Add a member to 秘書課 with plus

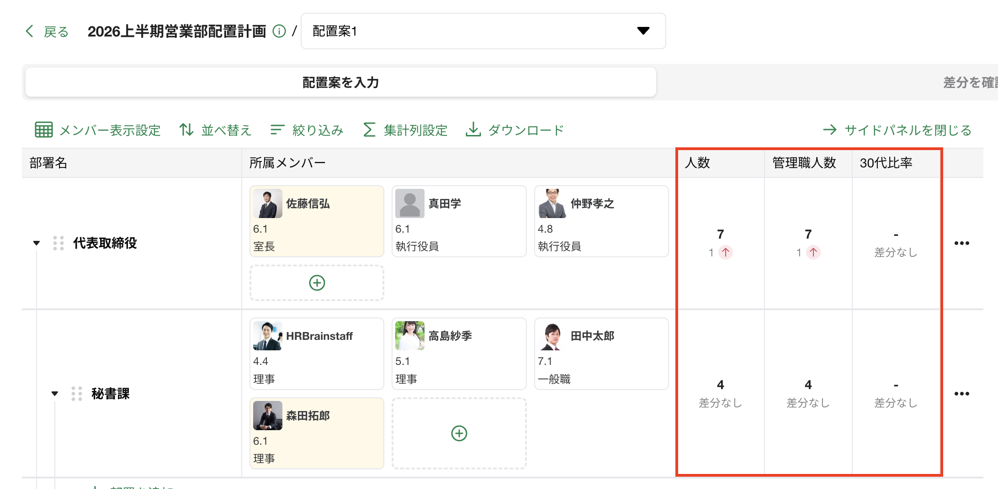coord(459,433)
